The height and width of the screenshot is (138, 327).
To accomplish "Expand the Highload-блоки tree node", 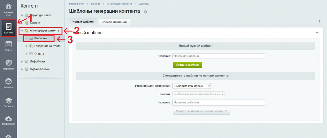I will [x=22, y=69].
